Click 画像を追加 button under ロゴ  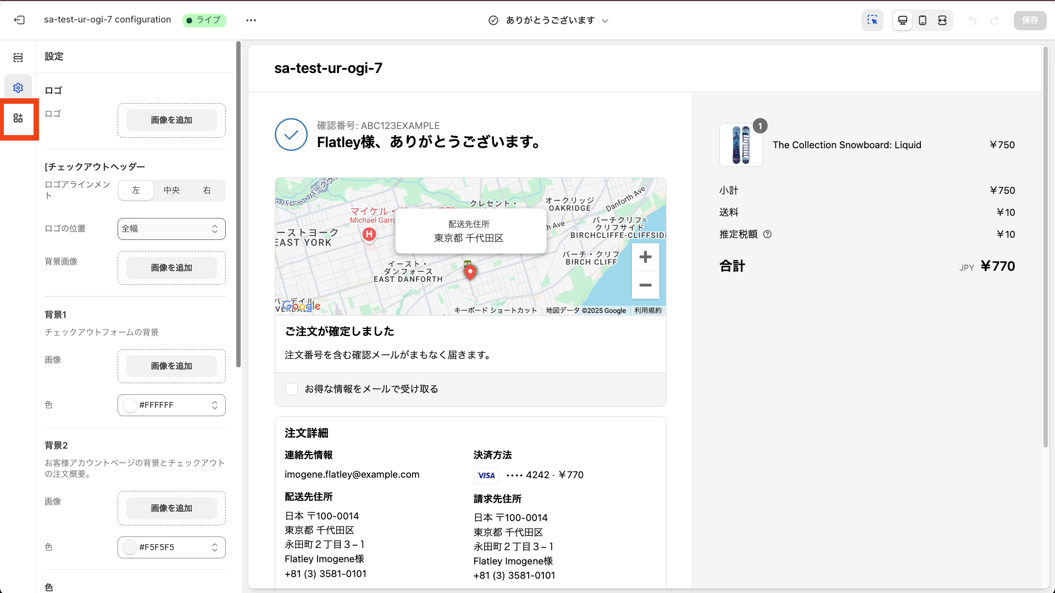(171, 120)
